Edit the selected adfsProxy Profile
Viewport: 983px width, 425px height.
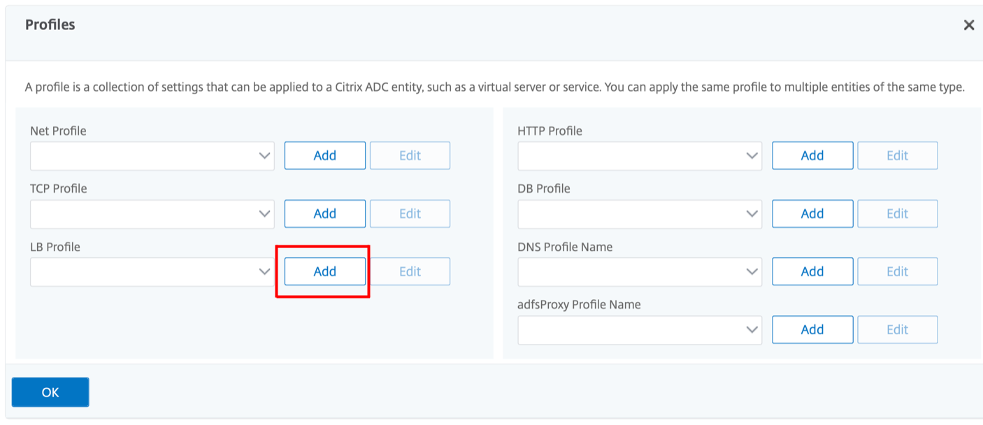[x=897, y=330]
